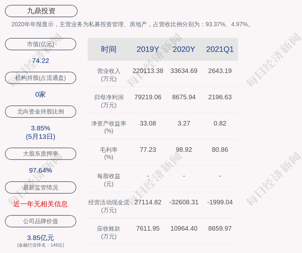Click the 时间 column header
This screenshot has width=302, height=253.
[109, 49]
